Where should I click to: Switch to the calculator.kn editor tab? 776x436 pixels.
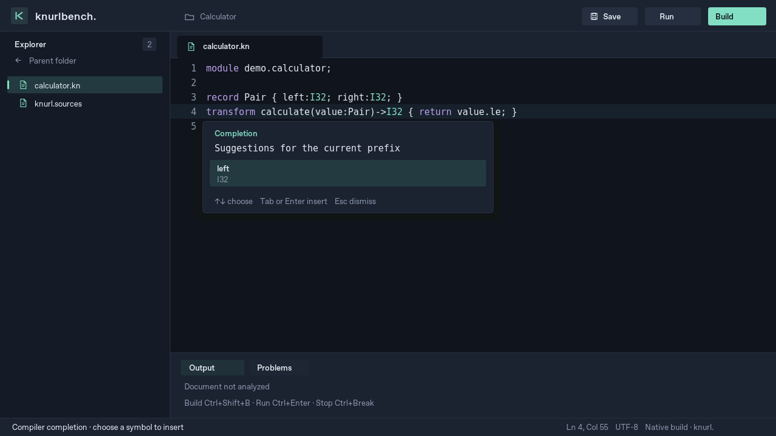[x=249, y=47]
